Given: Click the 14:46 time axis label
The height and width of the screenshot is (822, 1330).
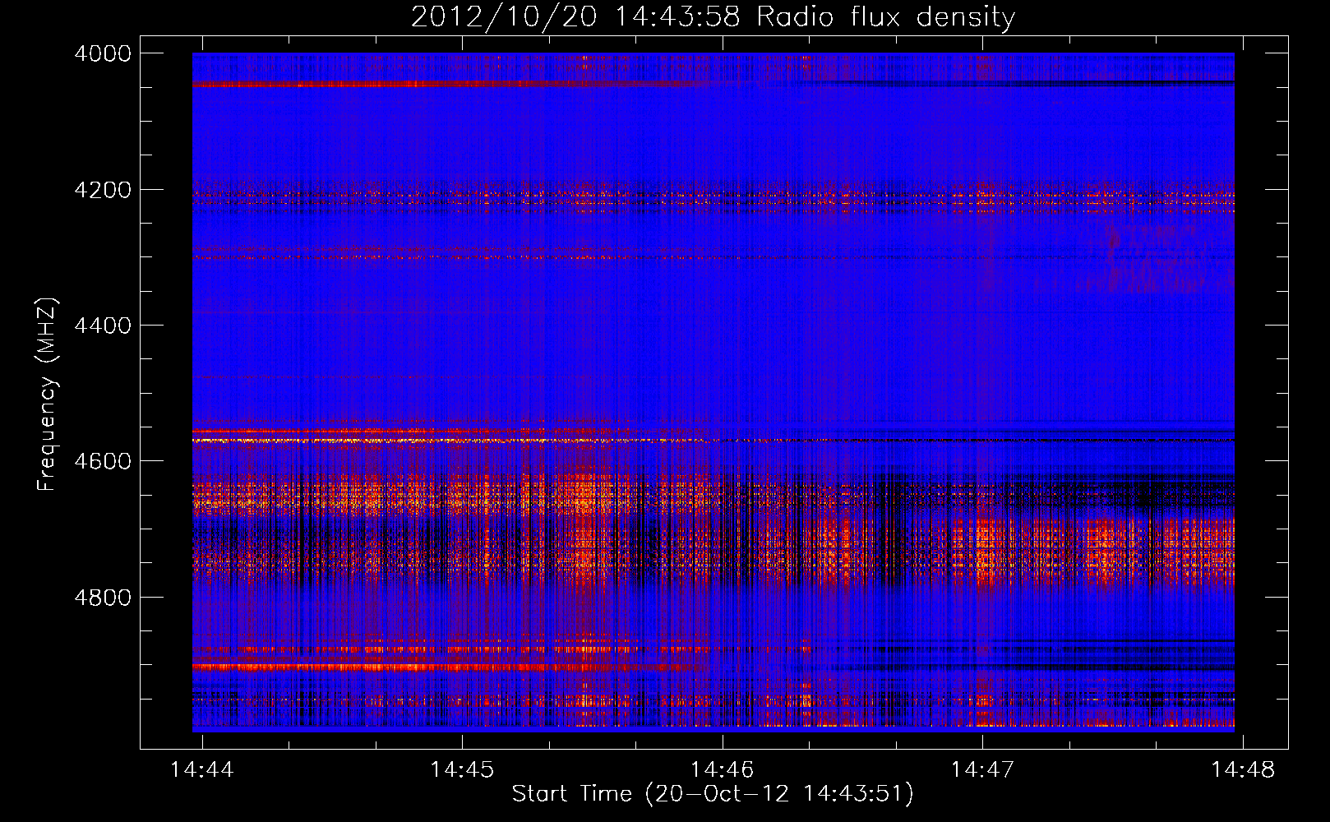Looking at the screenshot, I should [723, 769].
